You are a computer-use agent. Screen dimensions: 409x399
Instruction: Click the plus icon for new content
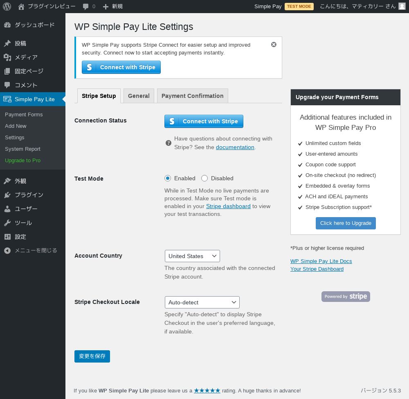point(106,7)
